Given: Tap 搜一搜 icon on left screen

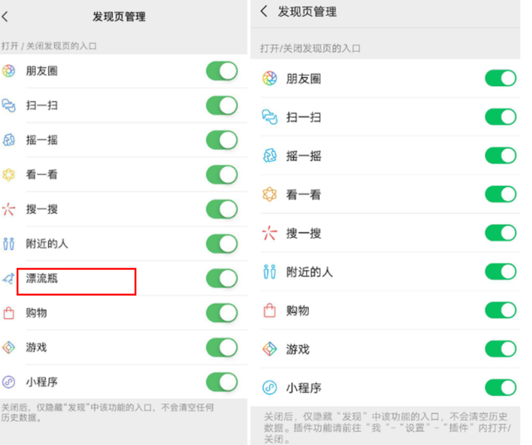Looking at the screenshot, I should (x=9, y=209).
